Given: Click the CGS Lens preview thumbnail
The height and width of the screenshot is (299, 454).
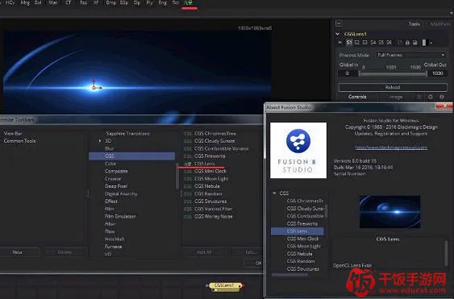Looking at the screenshot, I should coord(389,212).
